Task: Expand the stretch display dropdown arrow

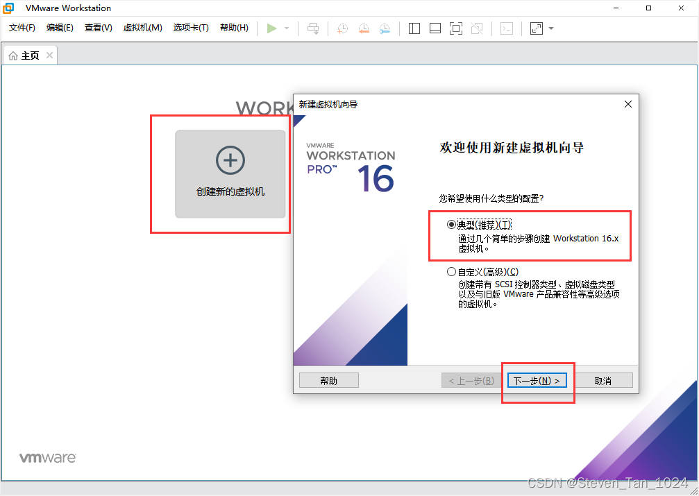Action: (551, 28)
